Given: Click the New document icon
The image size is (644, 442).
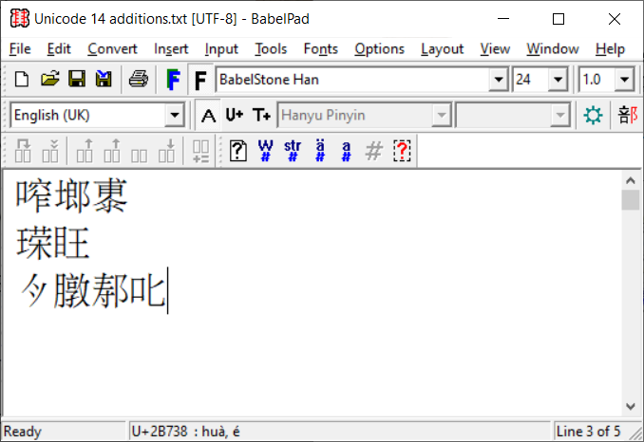Looking at the screenshot, I should pyautogui.click(x=22, y=79).
